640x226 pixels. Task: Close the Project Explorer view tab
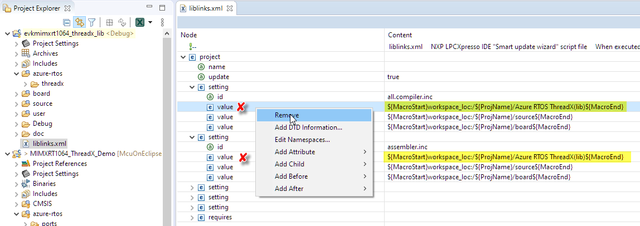[67, 8]
